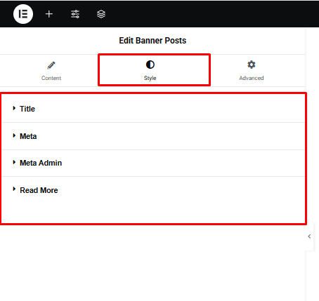Collapse the panel with side chevron

click(309, 236)
